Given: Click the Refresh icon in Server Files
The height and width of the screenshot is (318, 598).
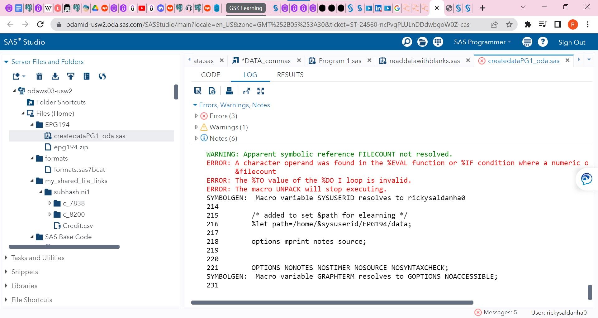Looking at the screenshot, I should point(102,76).
